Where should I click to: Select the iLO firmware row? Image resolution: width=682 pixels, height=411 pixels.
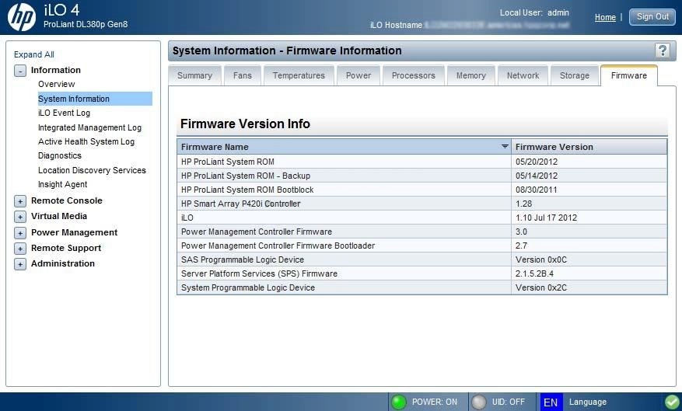422,218
